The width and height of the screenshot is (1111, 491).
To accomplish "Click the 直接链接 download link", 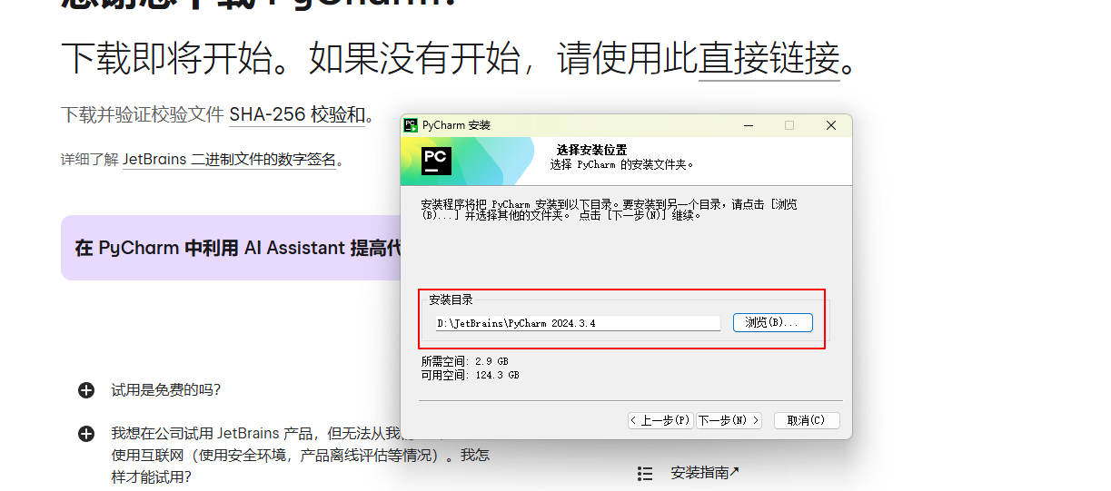I will (769, 59).
